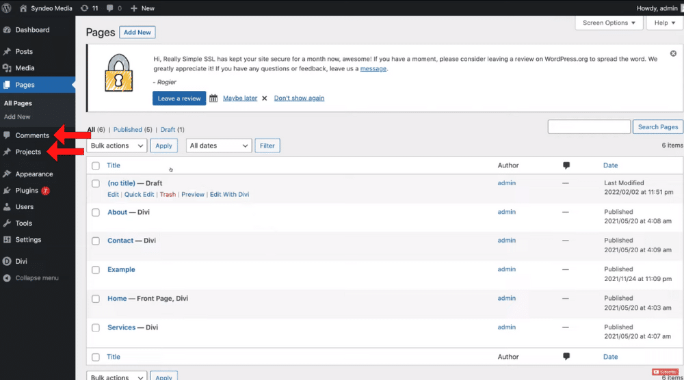Check the box for Example page

pos(96,270)
